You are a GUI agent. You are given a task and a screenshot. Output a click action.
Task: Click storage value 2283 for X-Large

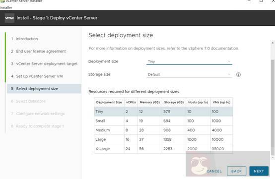168,149
